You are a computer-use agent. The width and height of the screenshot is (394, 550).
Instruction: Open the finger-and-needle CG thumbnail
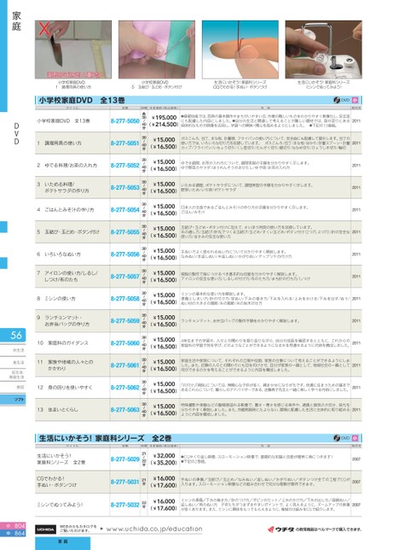[240, 50]
